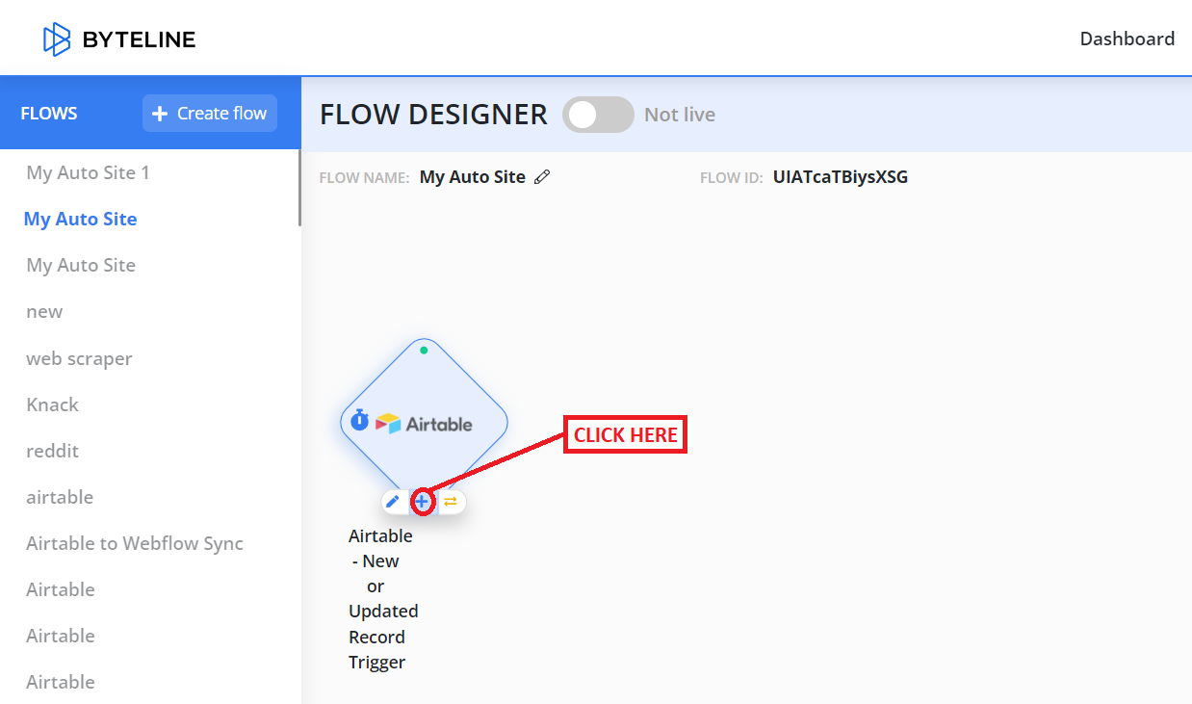Image resolution: width=1192 pixels, height=704 pixels.
Task: Select the "My Auto Site 1" flow
Action: pyautogui.click(x=89, y=172)
